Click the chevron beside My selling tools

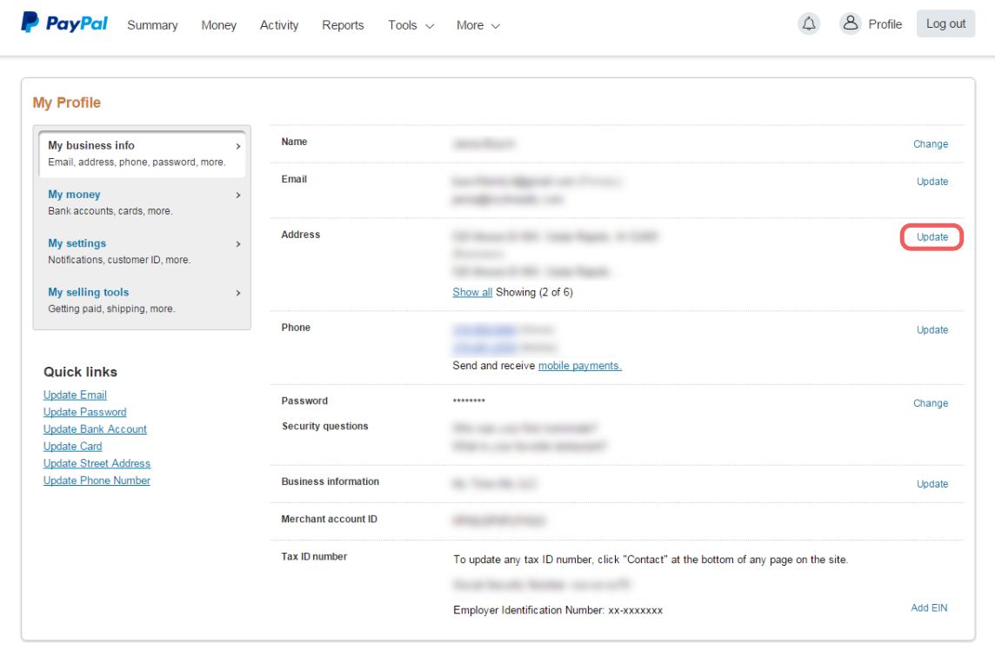[238, 293]
